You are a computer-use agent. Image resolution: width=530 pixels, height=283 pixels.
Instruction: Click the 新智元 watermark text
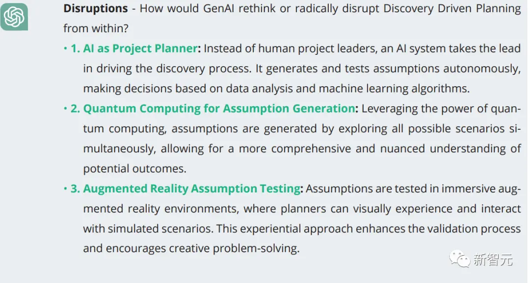(x=493, y=260)
